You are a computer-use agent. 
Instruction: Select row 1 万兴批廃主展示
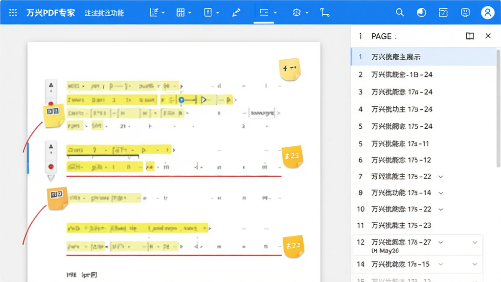tap(424, 57)
